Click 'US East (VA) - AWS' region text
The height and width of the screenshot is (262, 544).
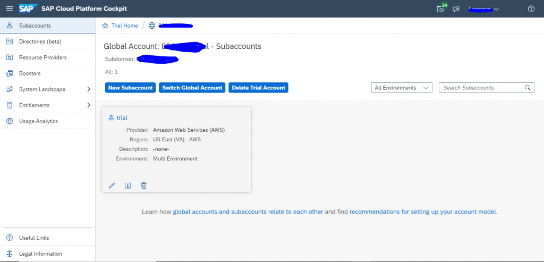pyautogui.click(x=177, y=139)
